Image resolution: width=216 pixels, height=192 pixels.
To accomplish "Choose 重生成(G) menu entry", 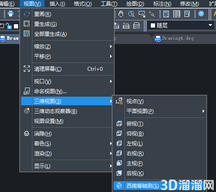I will (67, 24).
